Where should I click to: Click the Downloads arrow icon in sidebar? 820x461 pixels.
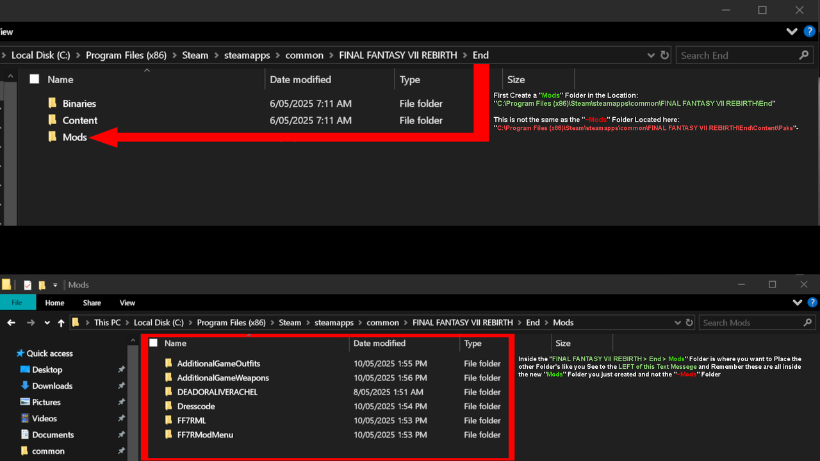[x=25, y=385]
